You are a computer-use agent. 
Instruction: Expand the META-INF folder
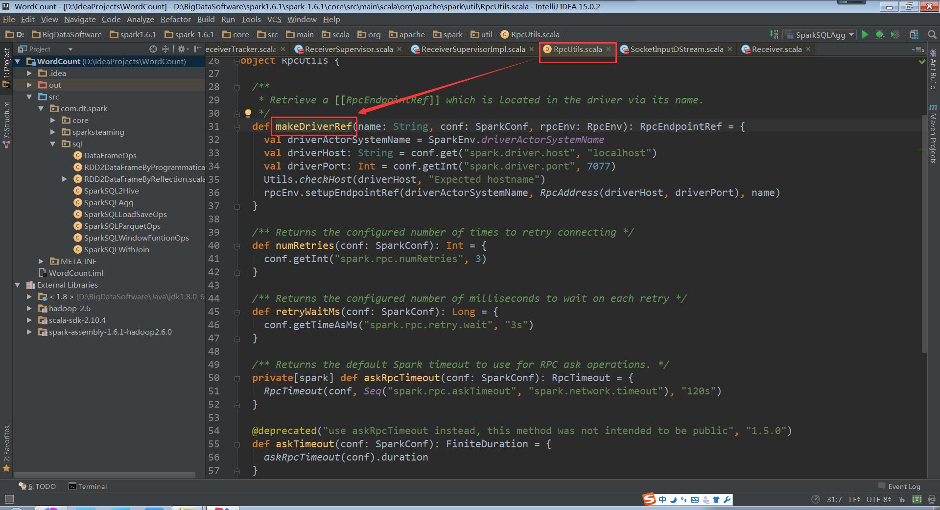41,261
